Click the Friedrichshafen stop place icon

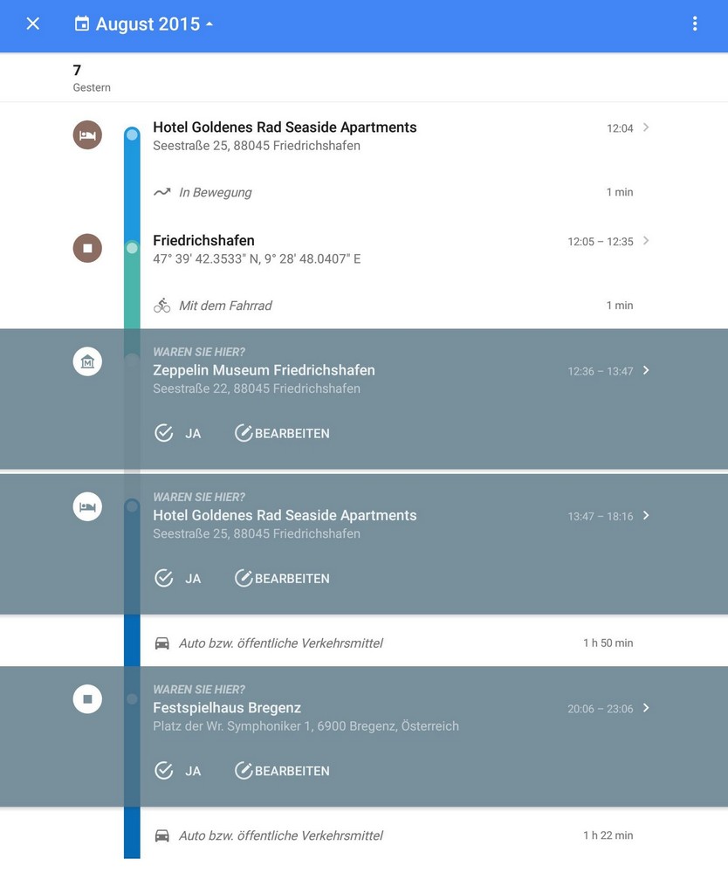87,248
